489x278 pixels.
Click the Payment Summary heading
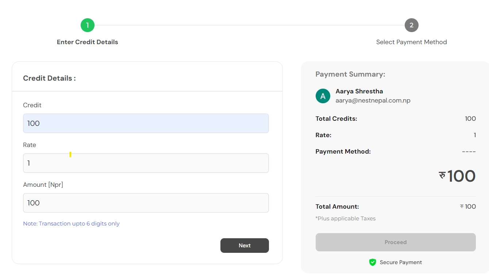tap(350, 74)
